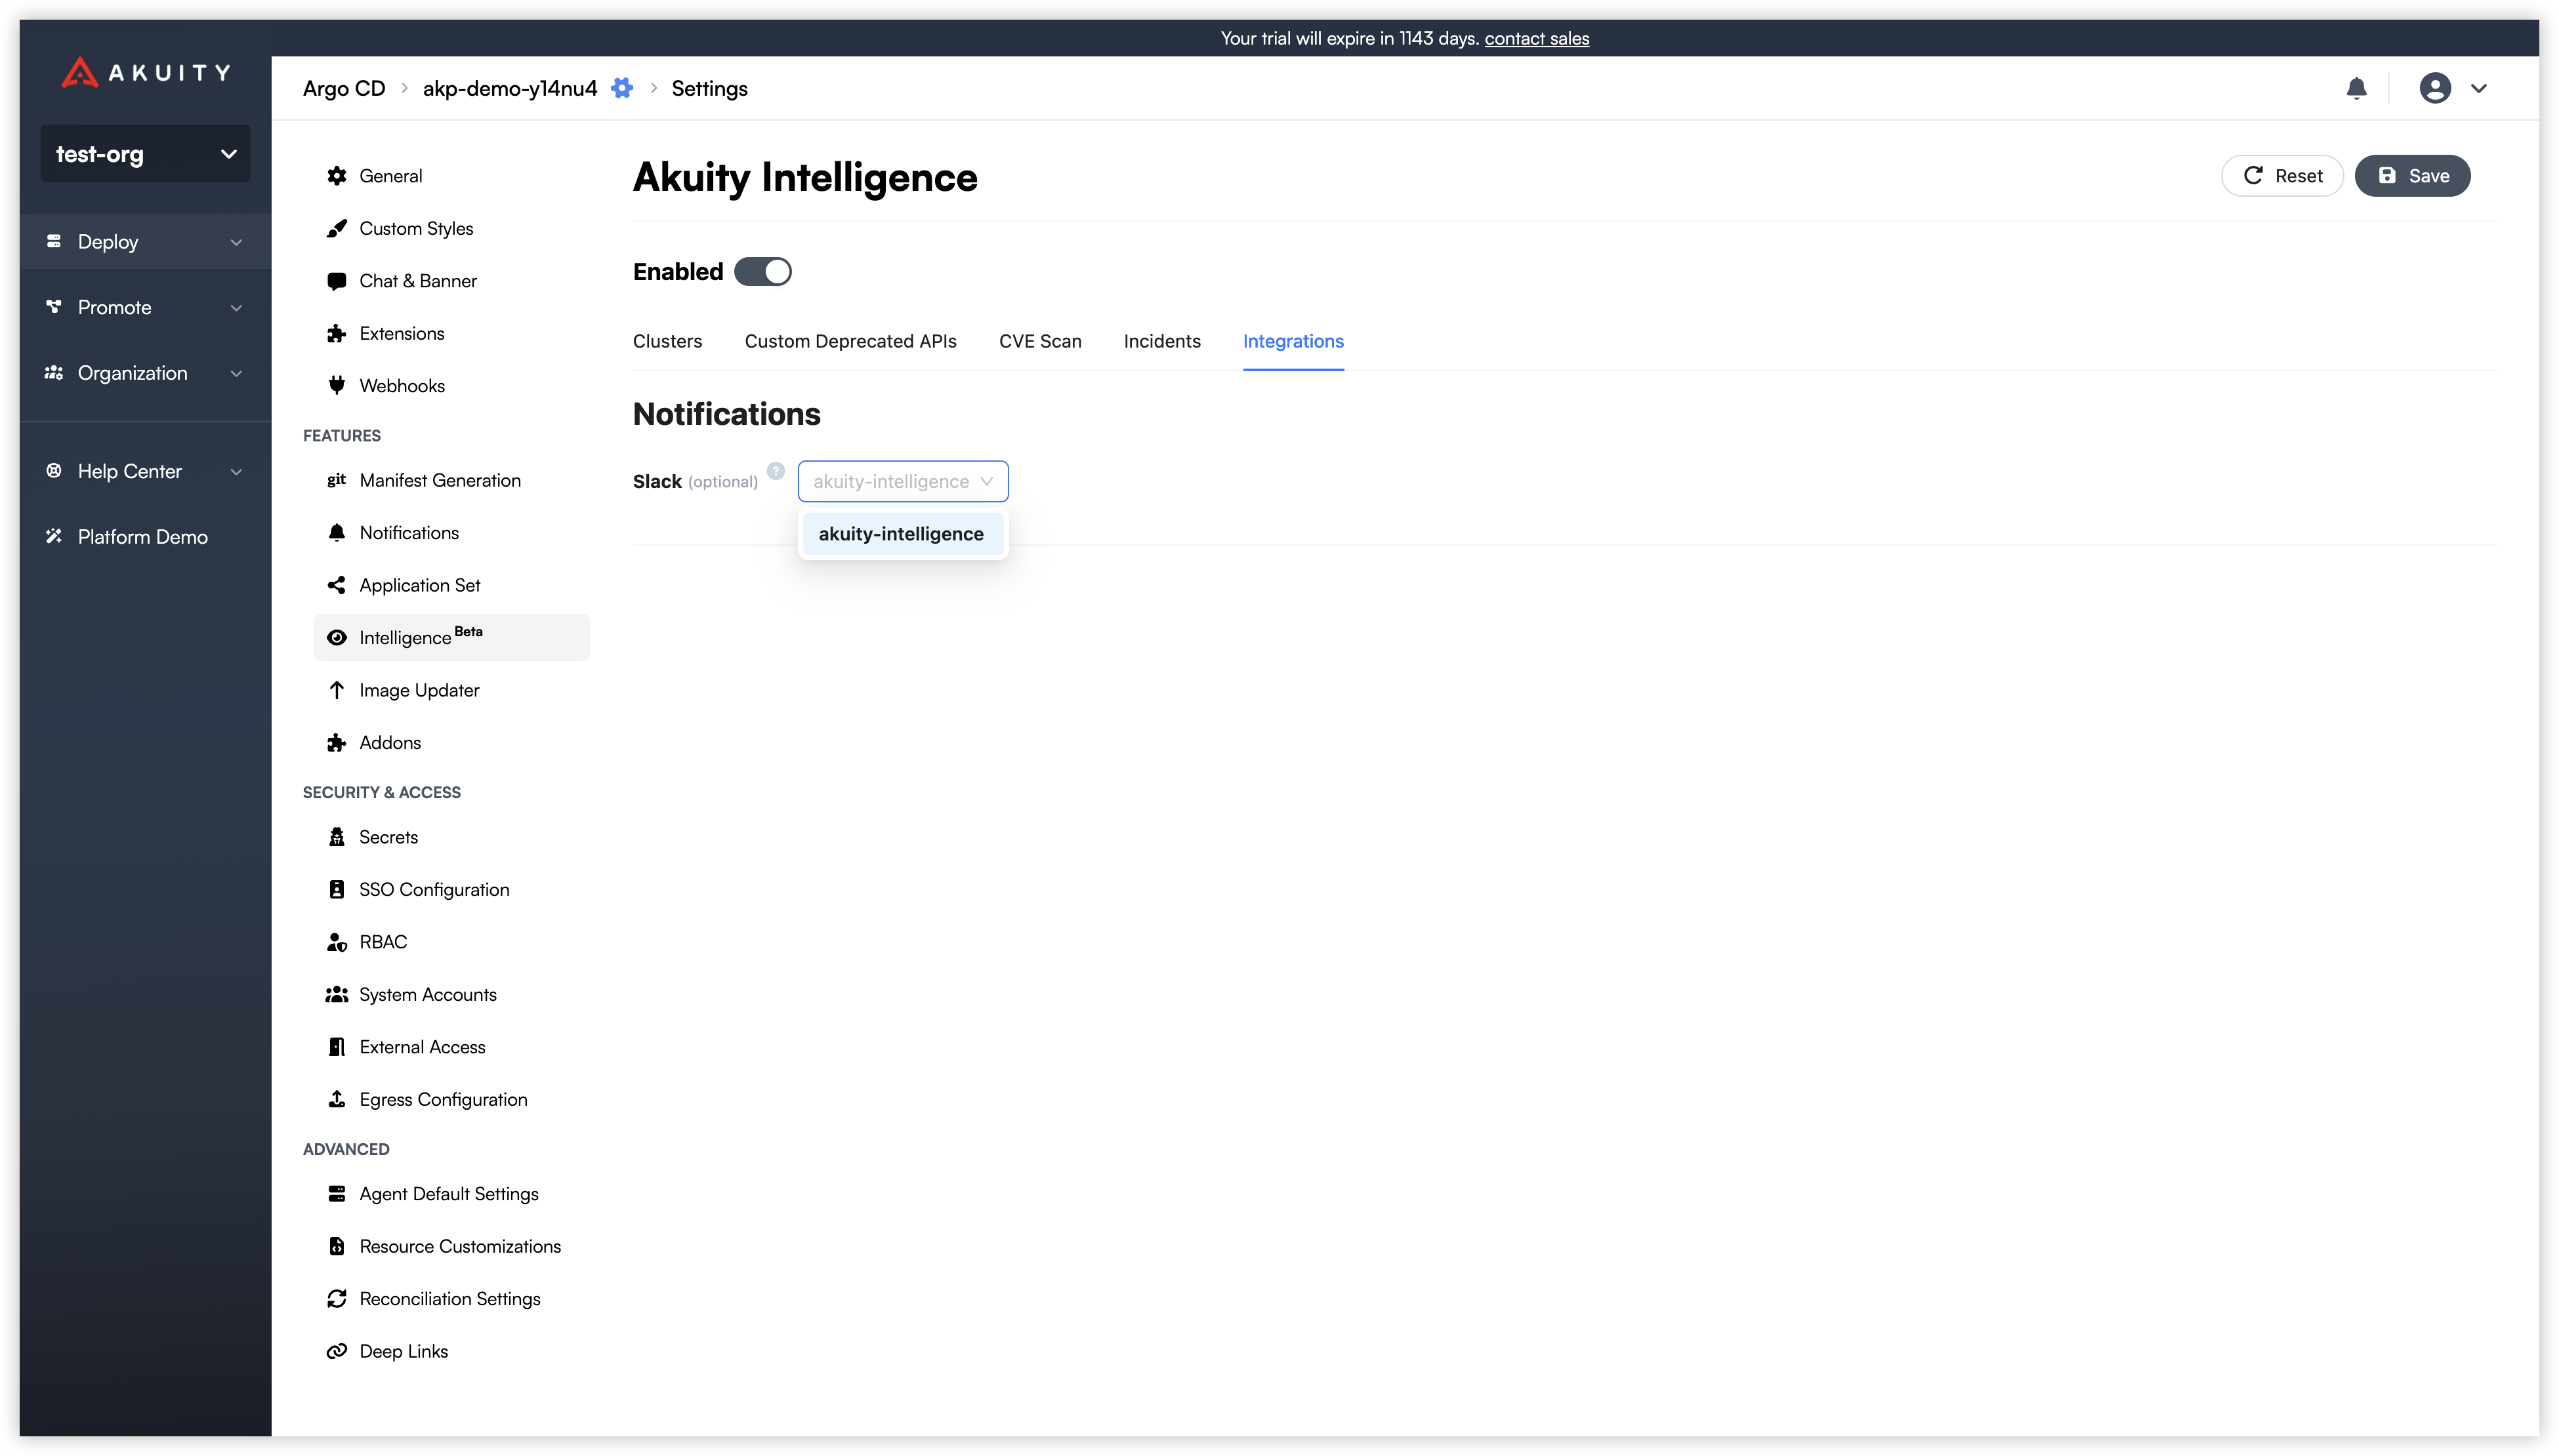
Task: Go to Deep Links settings
Action: click(403, 1351)
